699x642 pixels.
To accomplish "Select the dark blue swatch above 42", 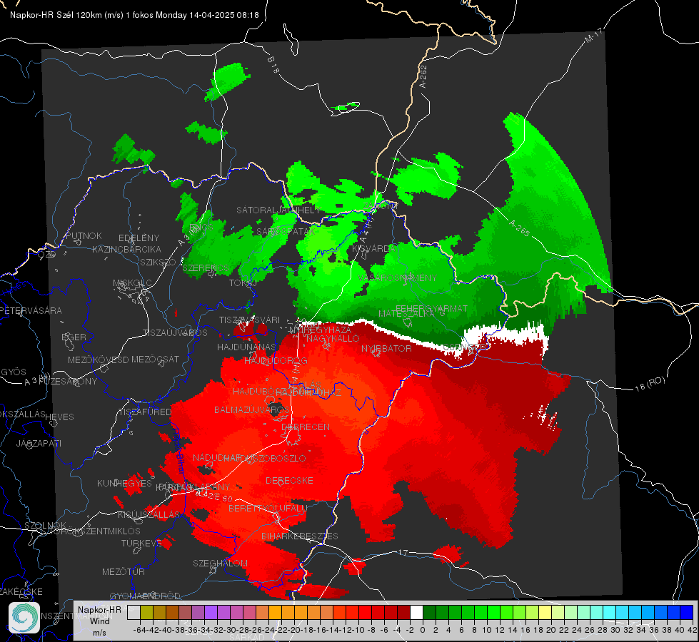I will click(687, 612).
